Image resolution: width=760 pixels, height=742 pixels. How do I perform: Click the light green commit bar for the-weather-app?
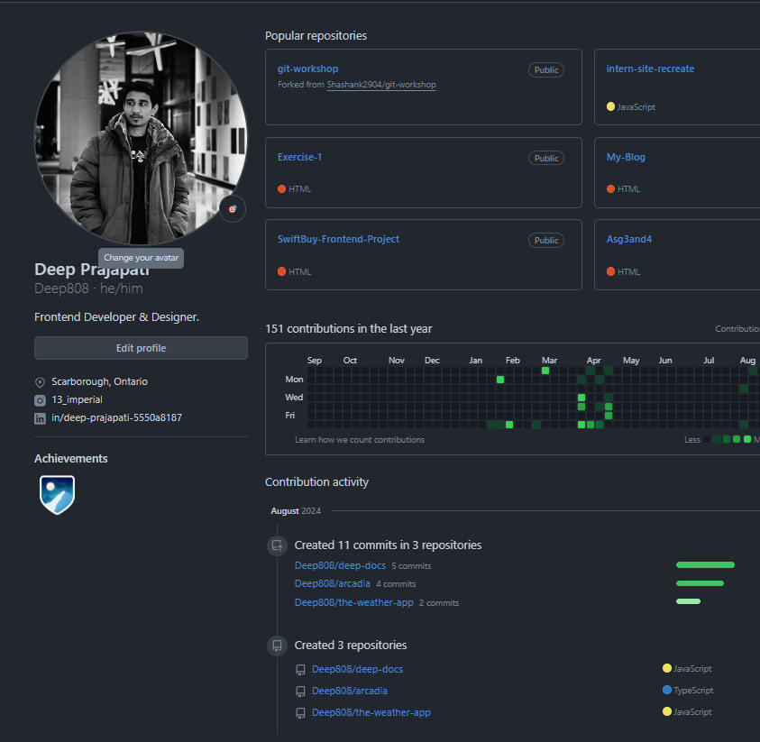688,601
